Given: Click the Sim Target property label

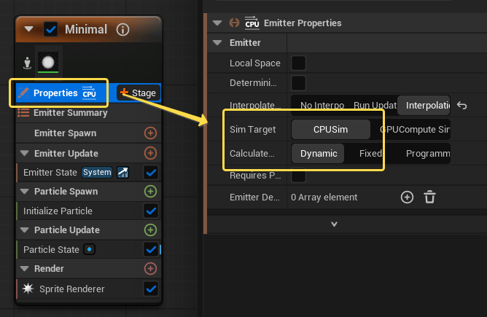Looking at the screenshot, I should pos(252,130).
